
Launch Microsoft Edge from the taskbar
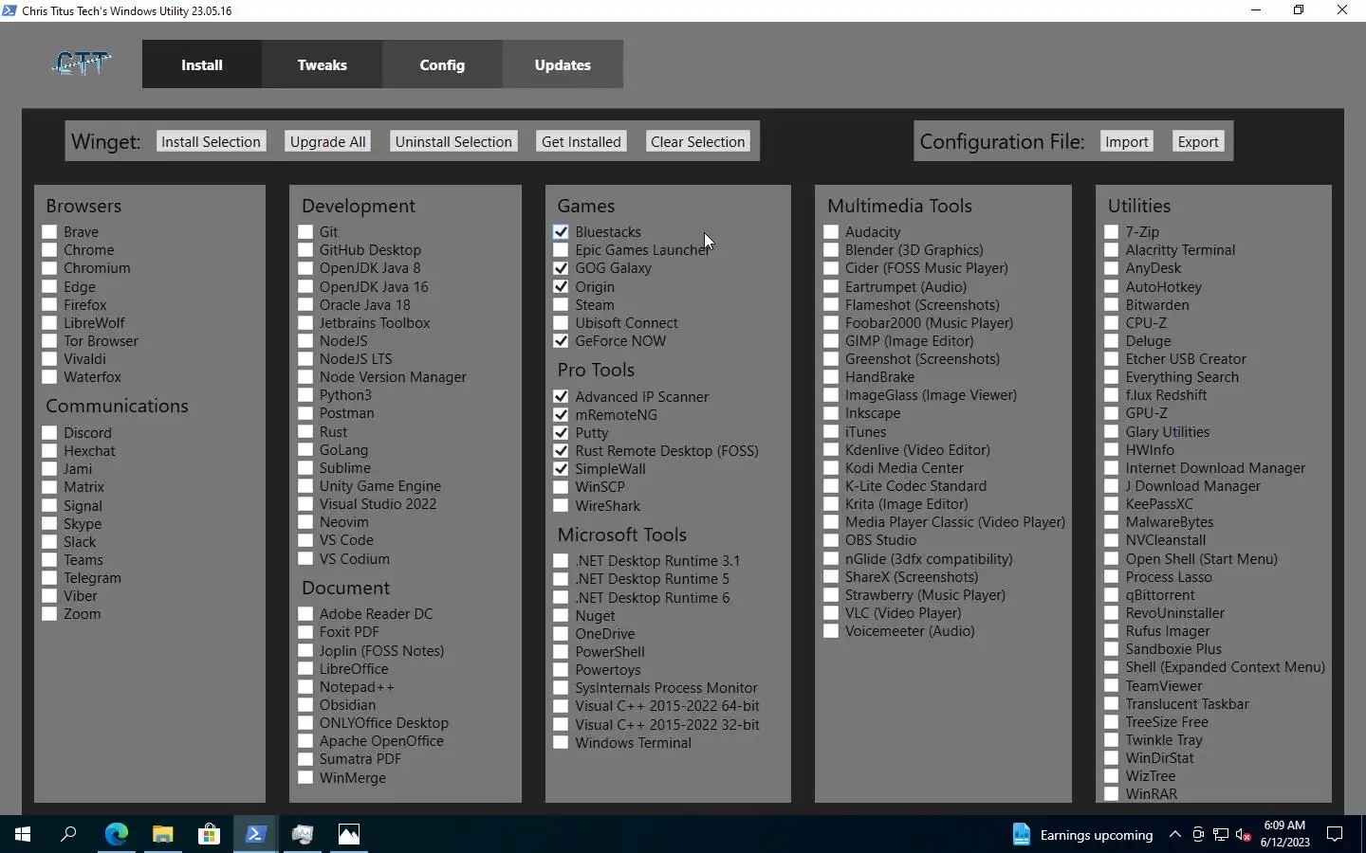point(116,834)
